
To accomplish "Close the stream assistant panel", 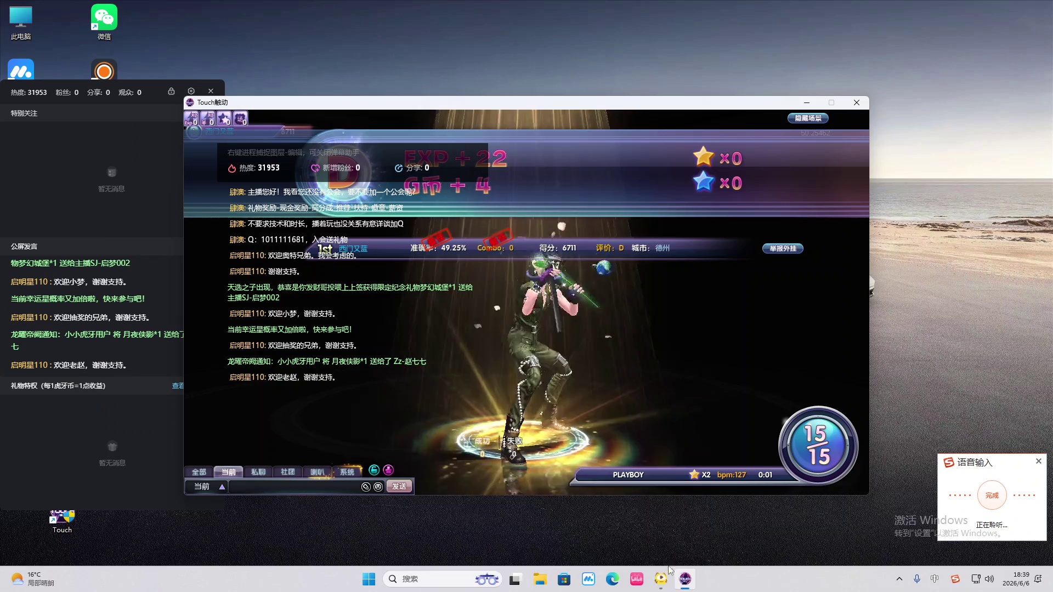I will 211,91.
